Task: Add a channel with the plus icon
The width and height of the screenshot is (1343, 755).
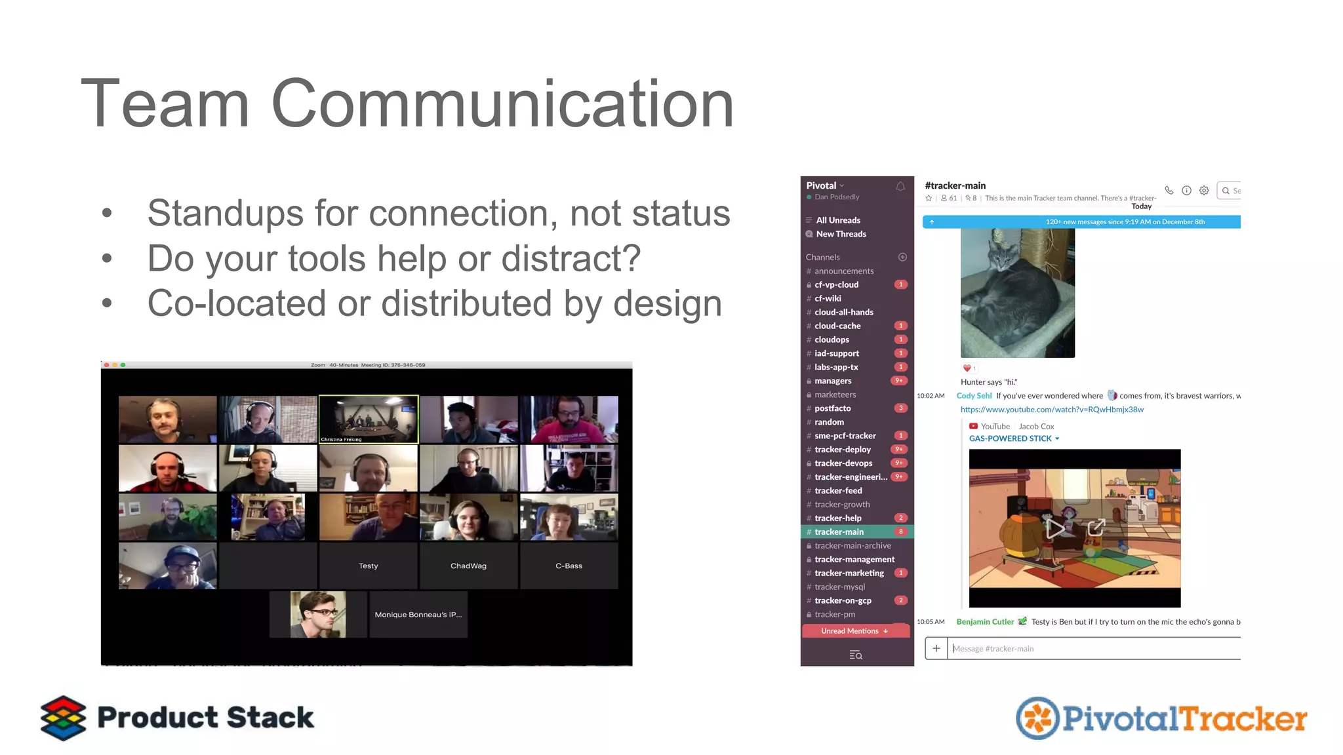Action: click(x=902, y=257)
